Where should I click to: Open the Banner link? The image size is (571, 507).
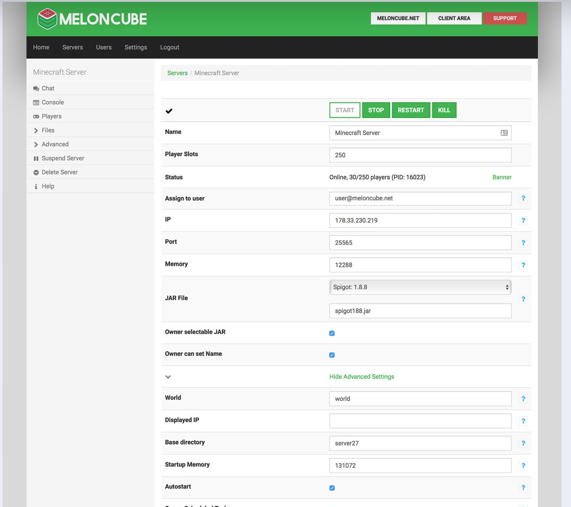pyautogui.click(x=502, y=177)
